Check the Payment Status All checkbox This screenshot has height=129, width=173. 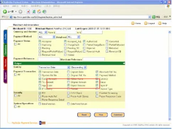pos(15,44)
